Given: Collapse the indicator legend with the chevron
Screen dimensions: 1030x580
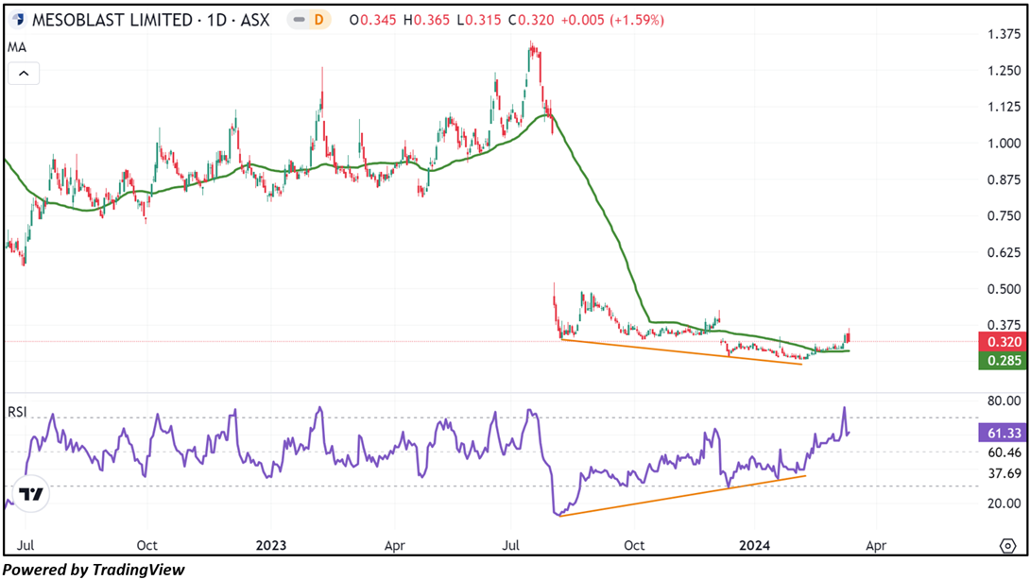Looking at the screenshot, I should (24, 74).
